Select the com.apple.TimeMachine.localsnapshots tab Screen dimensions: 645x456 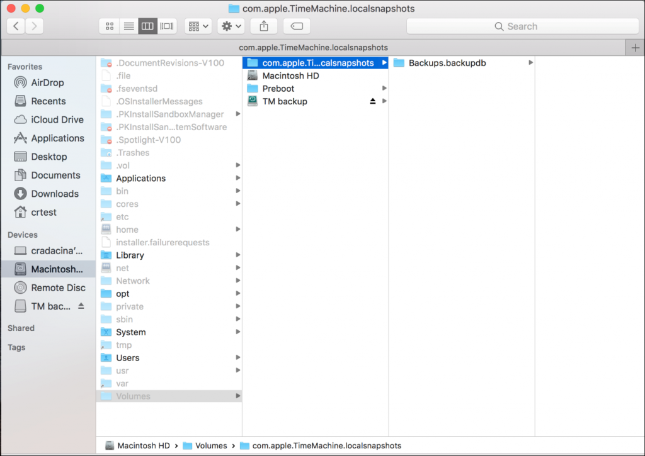pos(313,48)
